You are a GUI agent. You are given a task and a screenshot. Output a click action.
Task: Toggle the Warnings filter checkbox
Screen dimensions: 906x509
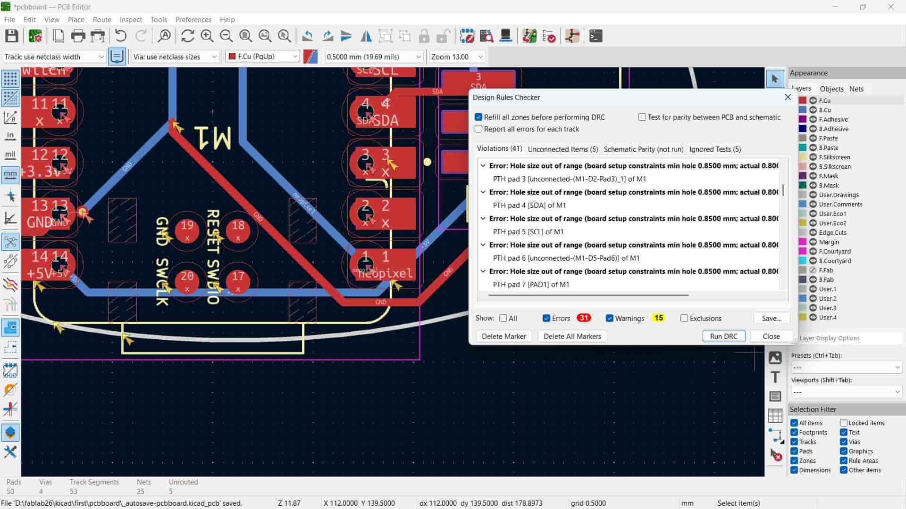point(610,318)
